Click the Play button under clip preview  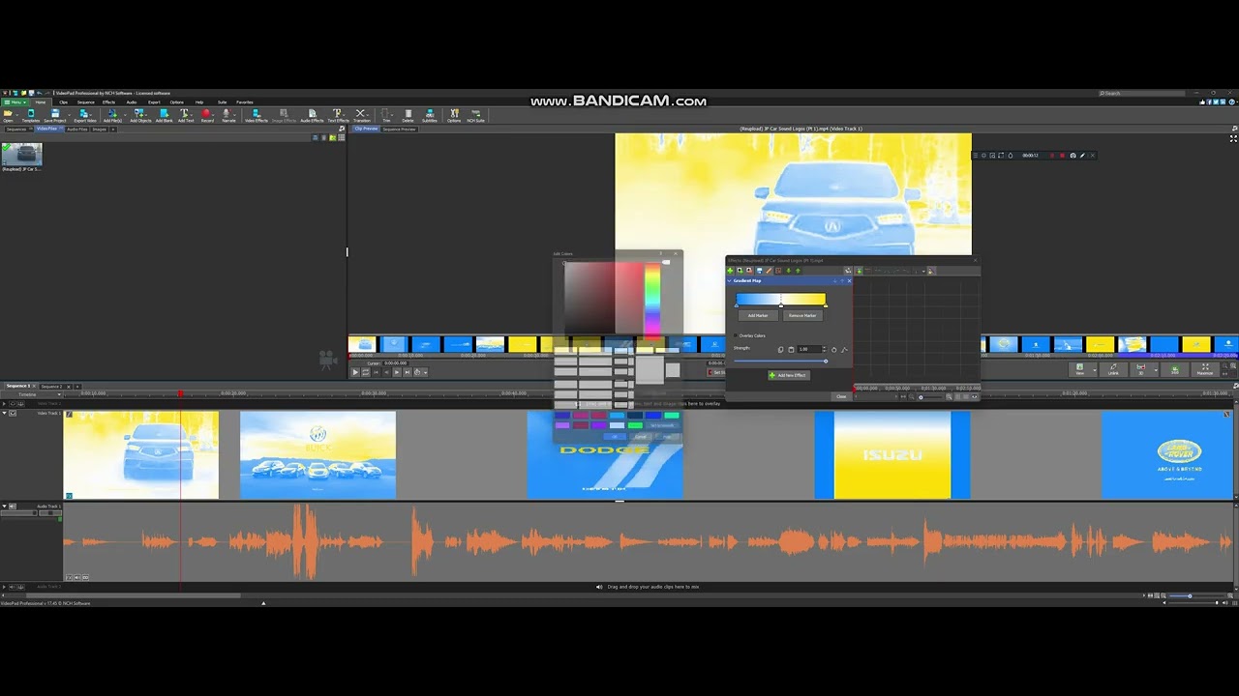354,371
